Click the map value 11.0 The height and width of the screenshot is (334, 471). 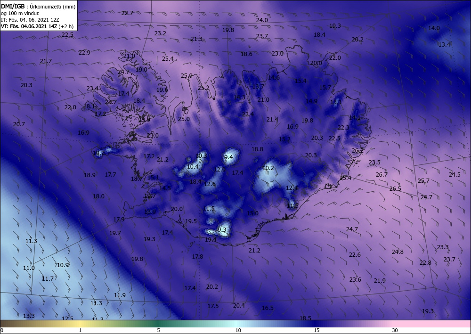(29, 268)
